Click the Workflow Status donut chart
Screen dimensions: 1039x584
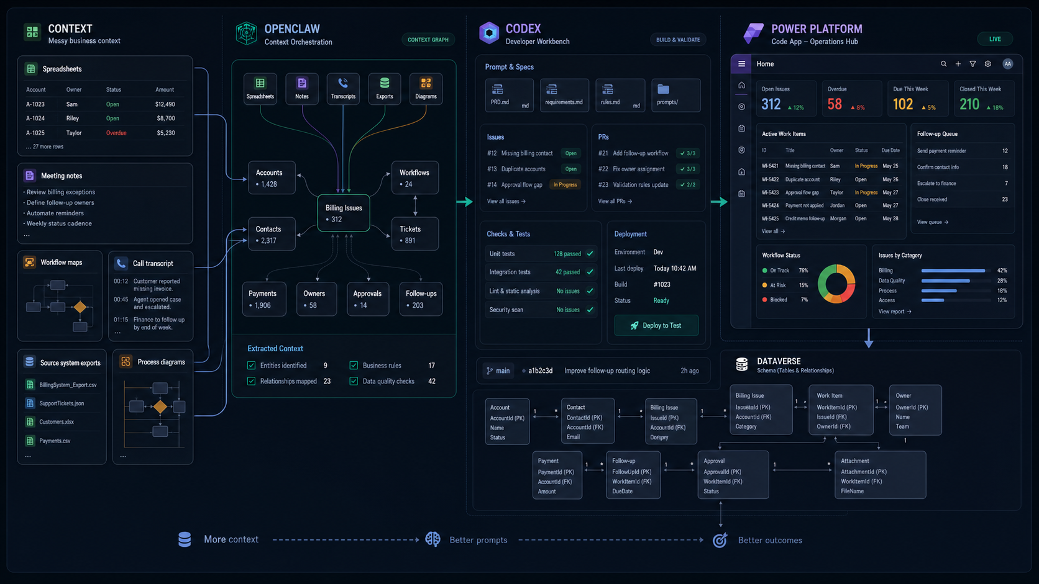[836, 284]
